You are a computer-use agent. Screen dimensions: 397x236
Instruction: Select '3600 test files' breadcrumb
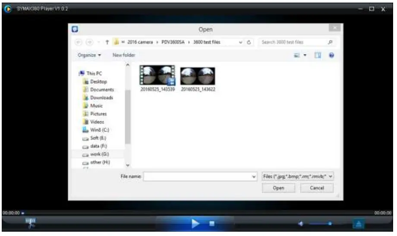coord(207,42)
